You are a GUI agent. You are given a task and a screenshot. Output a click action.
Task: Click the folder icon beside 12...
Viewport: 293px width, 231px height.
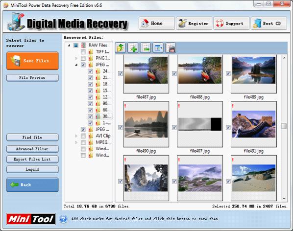click(98, 97)
